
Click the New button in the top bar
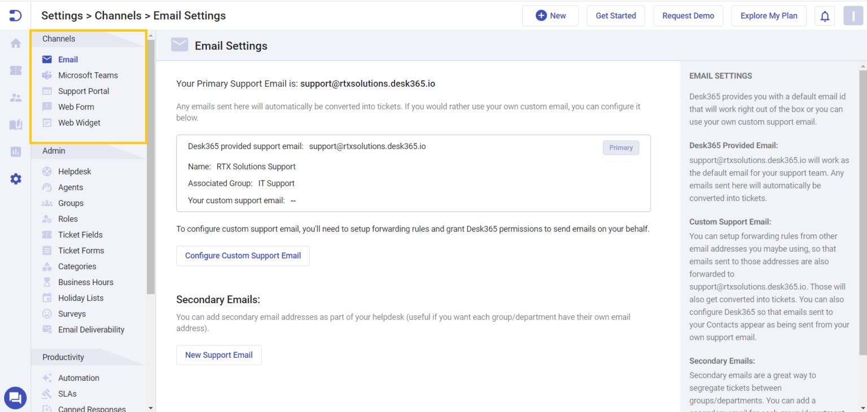[x=550, y=15]
